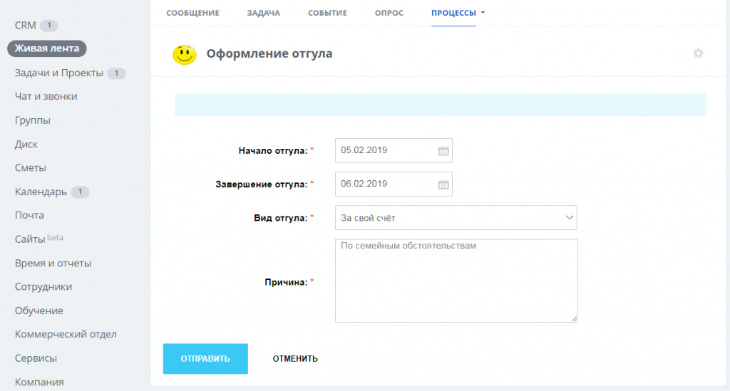
Task: Click the Причина label
Action: [286, 282]
